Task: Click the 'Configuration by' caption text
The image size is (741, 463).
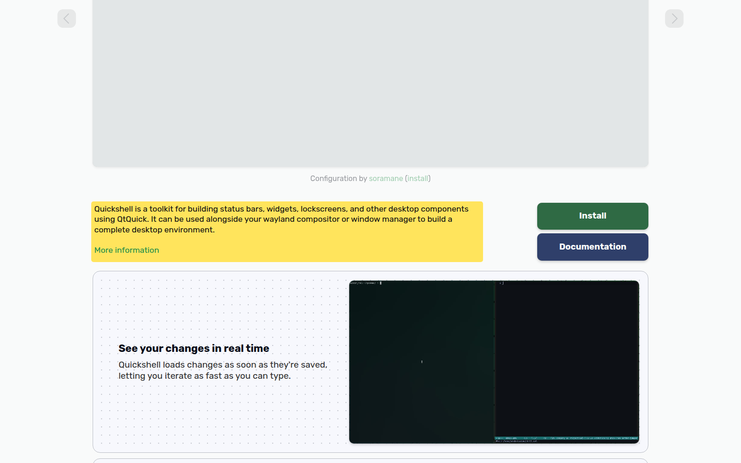Action: [x=339, y=179]
